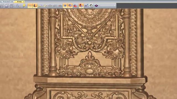Viewport: 177px width, 99px height.
Task: Close the 3D вид tab
Action: [24, 2]
